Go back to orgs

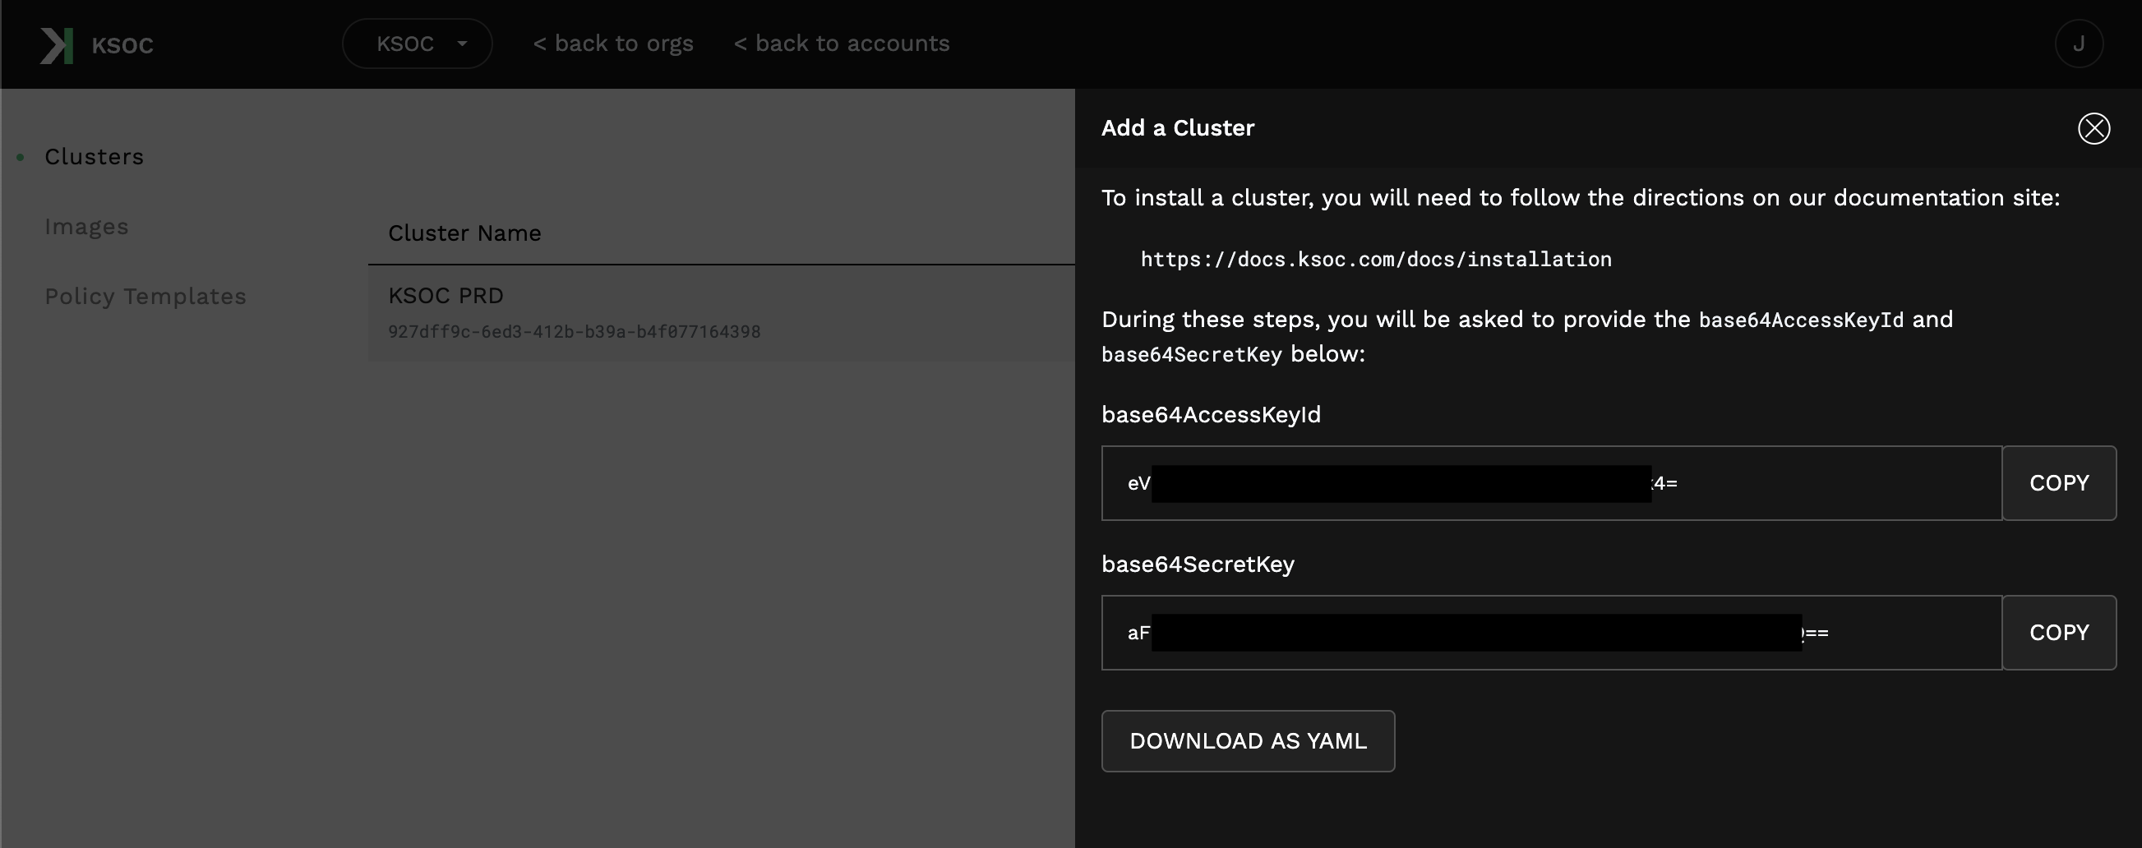(x=613, y=44)
